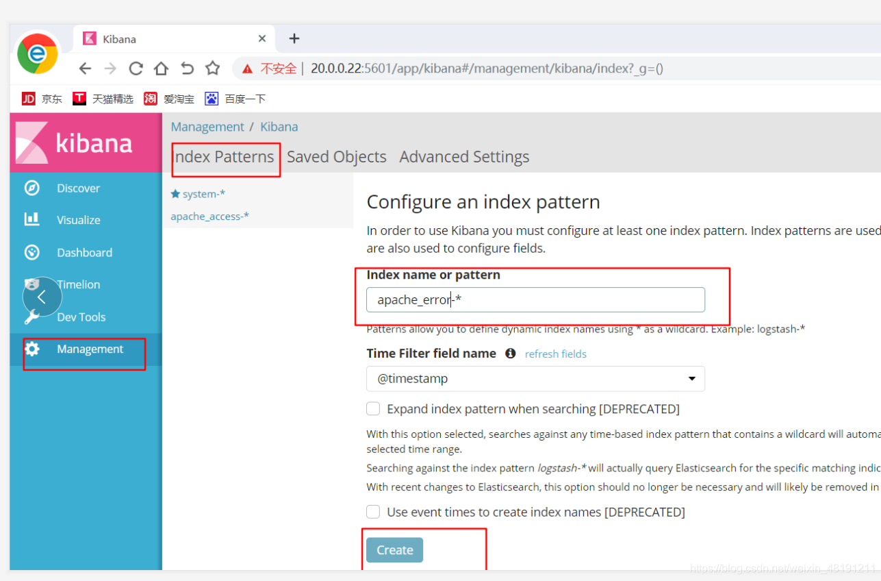Click Management gear icon

tap(31, 349)
